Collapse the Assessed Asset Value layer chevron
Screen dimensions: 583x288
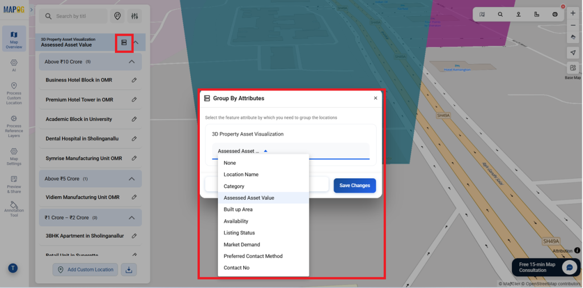136,42
